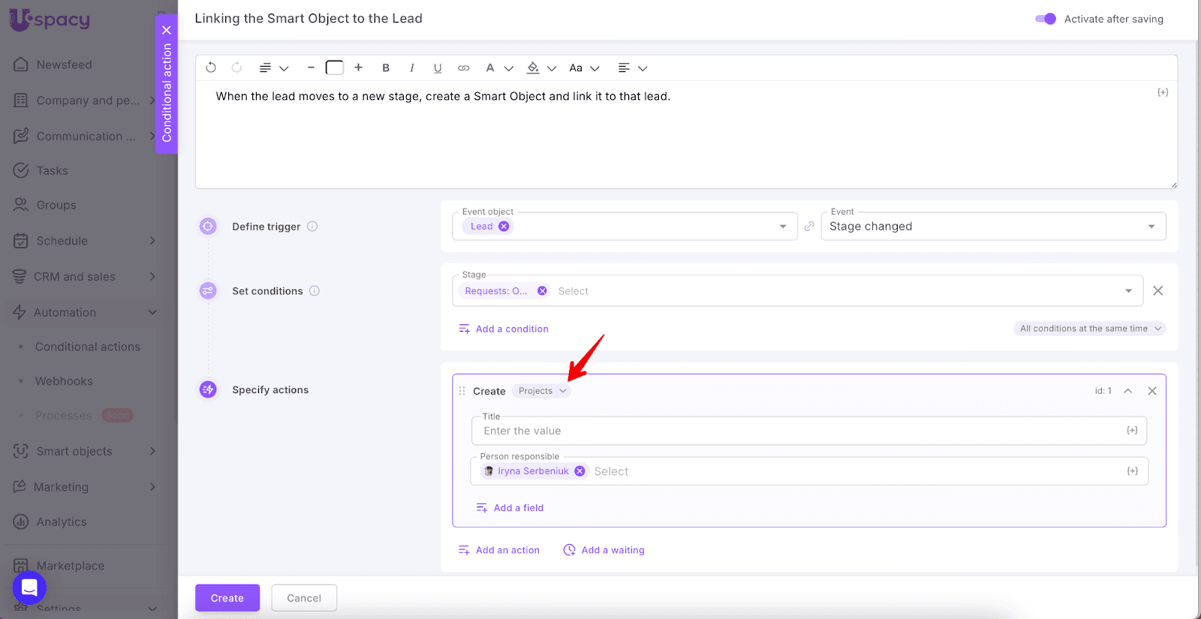Open Conditional actions in the sidebar

[87, 347]
